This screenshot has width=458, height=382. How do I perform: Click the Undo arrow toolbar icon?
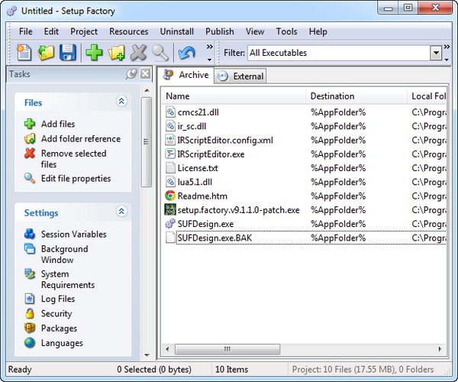(186, 53)
